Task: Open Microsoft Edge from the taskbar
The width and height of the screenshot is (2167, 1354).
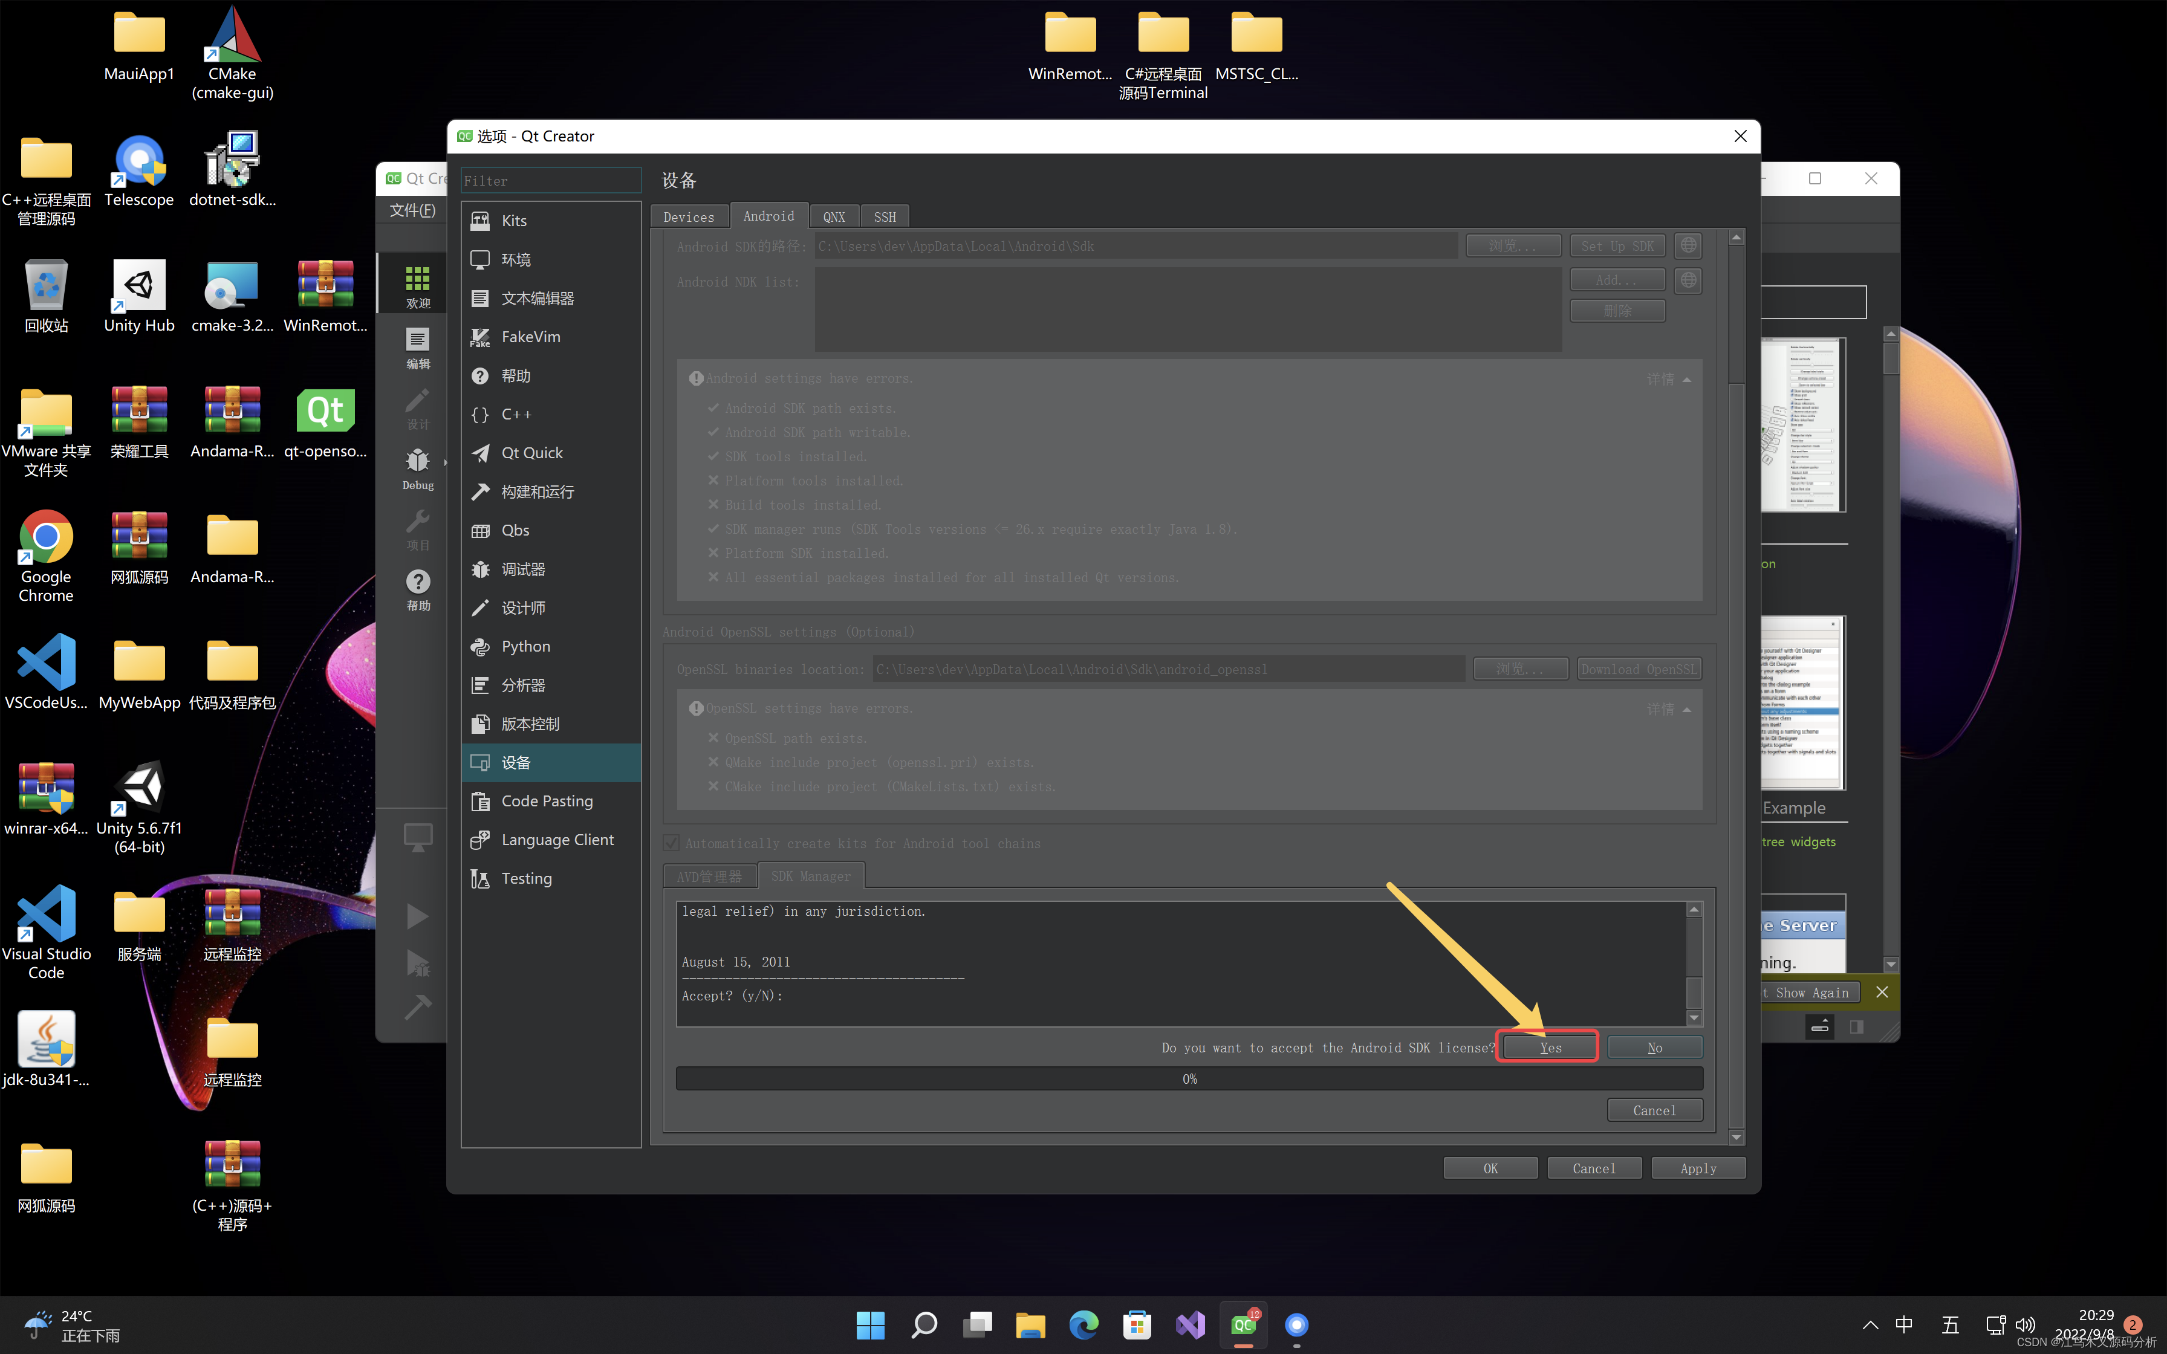Action: coord(1083,1326)
